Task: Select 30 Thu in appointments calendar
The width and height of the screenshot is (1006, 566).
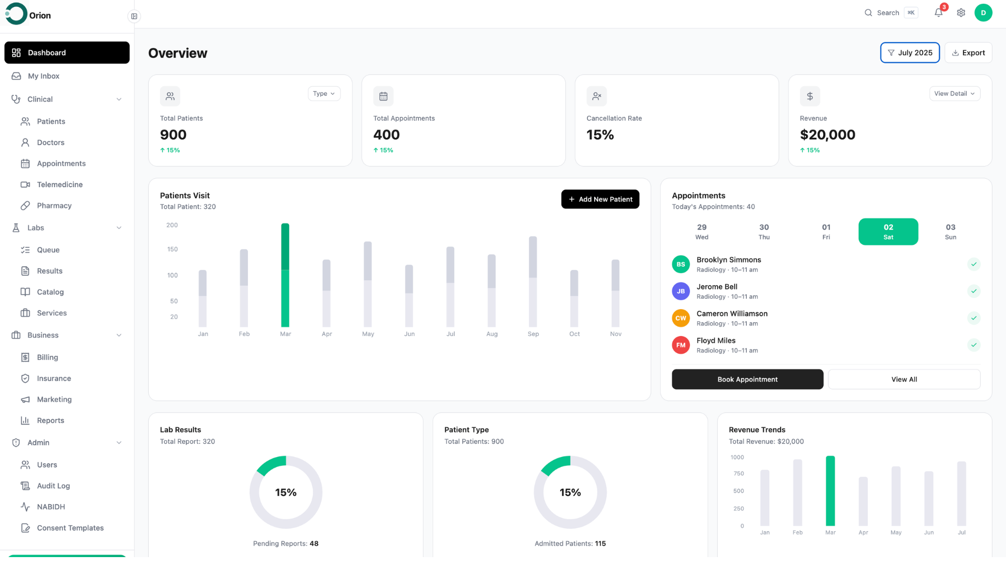Action: 764,232
